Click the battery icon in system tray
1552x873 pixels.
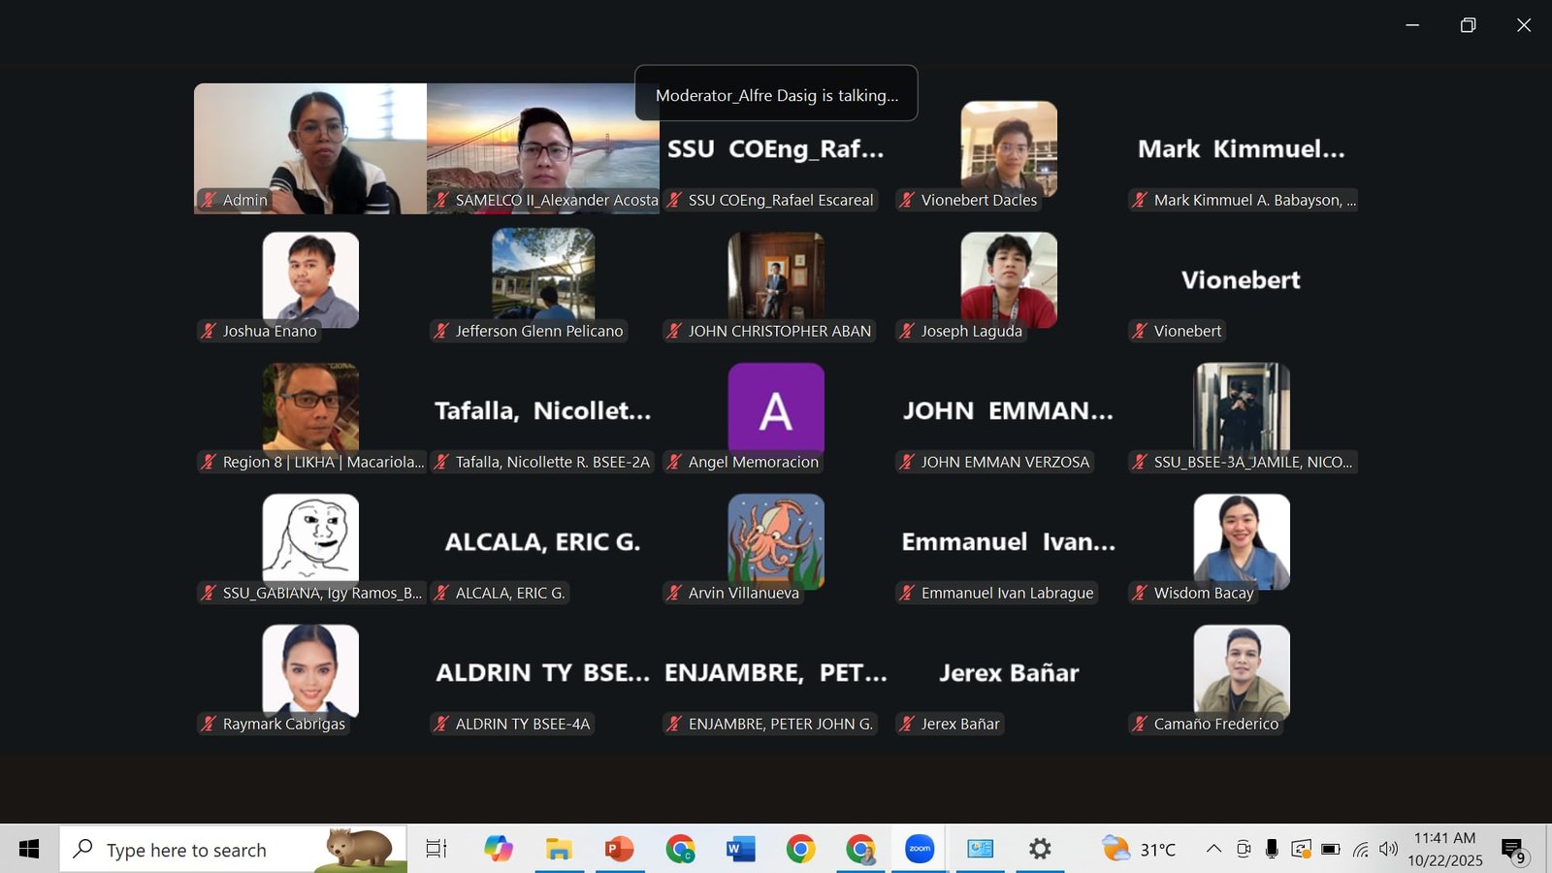point(1331,849)
